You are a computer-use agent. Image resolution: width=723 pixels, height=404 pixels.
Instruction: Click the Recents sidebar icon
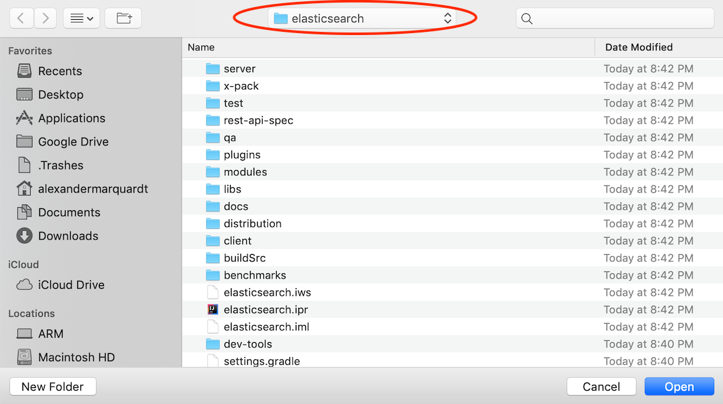[24, 71]
